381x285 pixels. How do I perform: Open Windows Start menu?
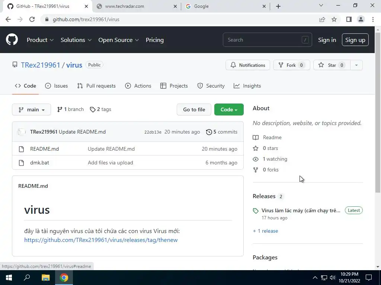(9, 278)
